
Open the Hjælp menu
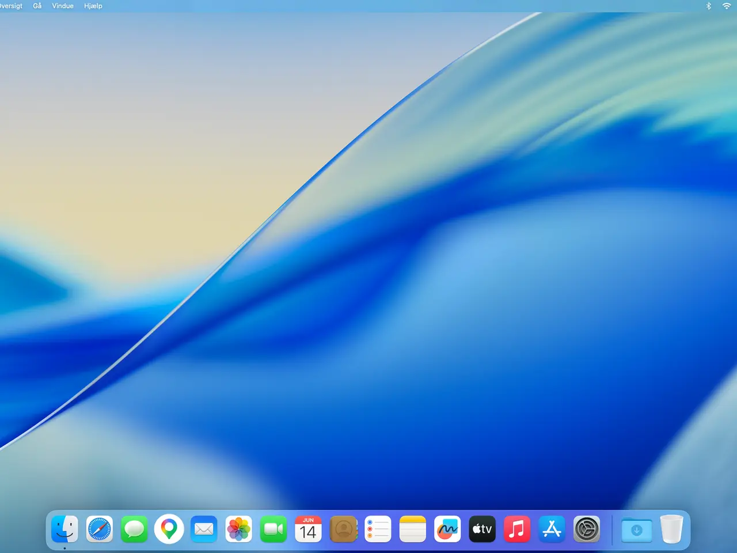(x=93, y=6)
